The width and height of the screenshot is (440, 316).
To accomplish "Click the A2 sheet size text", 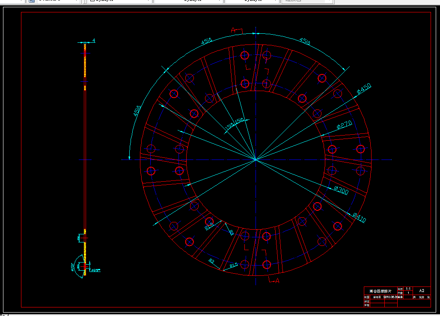I will point(422,290).
